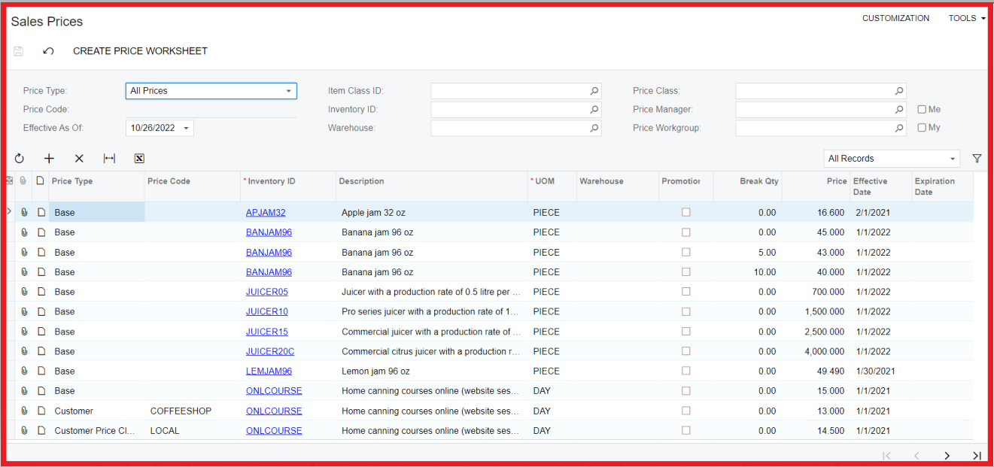Open the ONLCOURSE inventory item link

(x=273, y=390)
